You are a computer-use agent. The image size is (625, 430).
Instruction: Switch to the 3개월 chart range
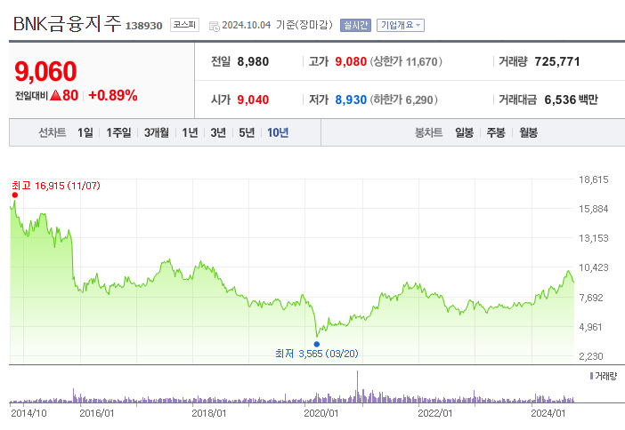pos(157,132)
